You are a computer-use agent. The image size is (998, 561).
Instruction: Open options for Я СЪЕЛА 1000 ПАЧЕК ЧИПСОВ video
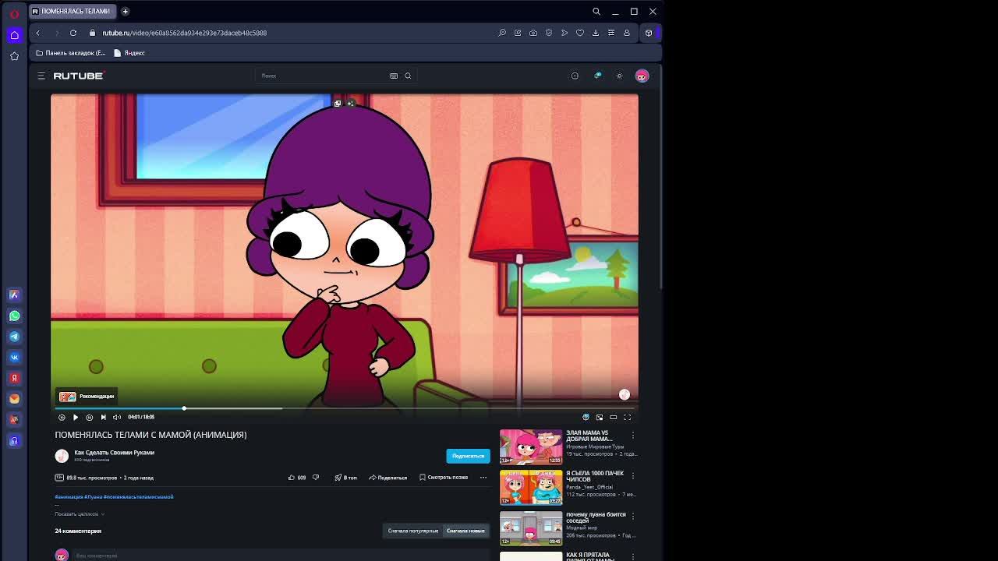point(633,475)
